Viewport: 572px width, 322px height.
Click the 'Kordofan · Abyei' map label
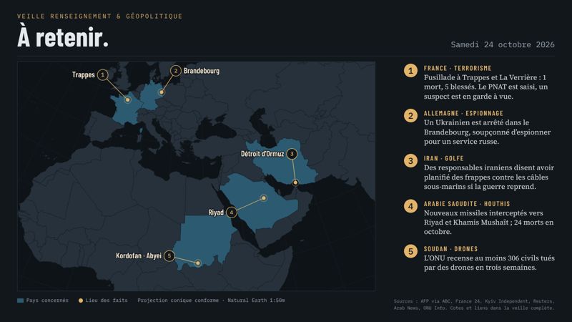pyautogui.click(x=139, y=256)
